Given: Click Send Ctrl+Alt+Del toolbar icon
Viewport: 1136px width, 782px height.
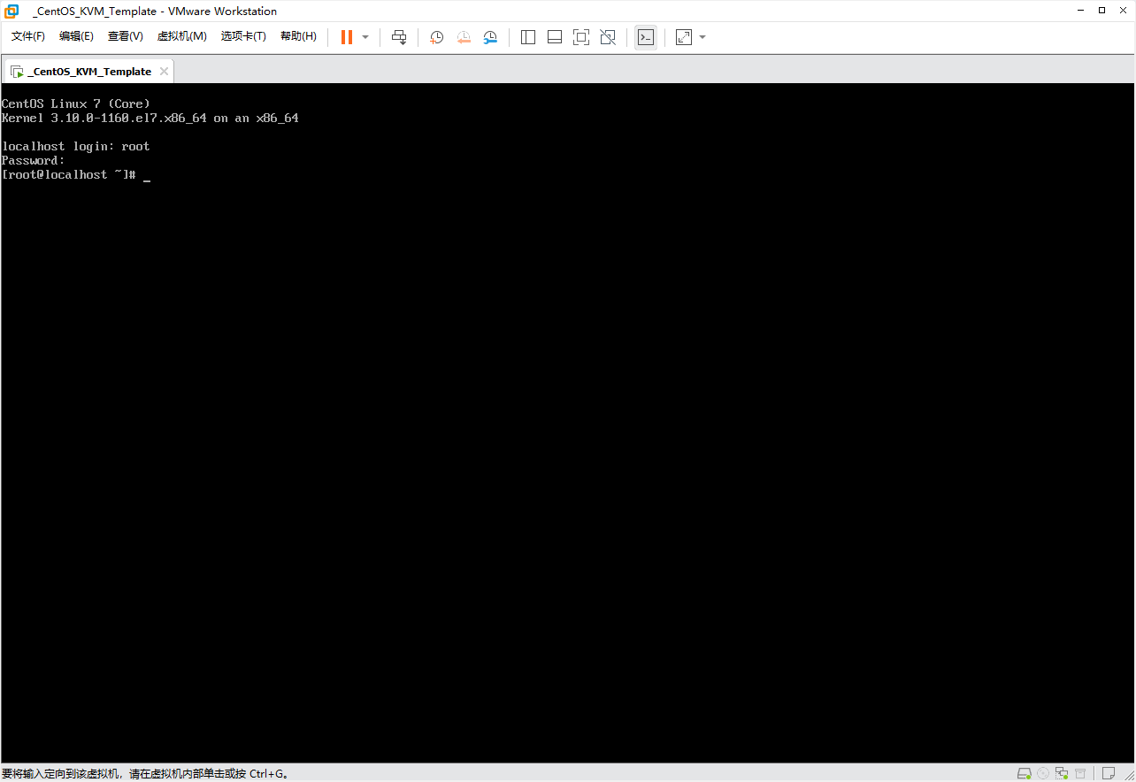Looking at the screenshot, I should [x=399, y=37].
